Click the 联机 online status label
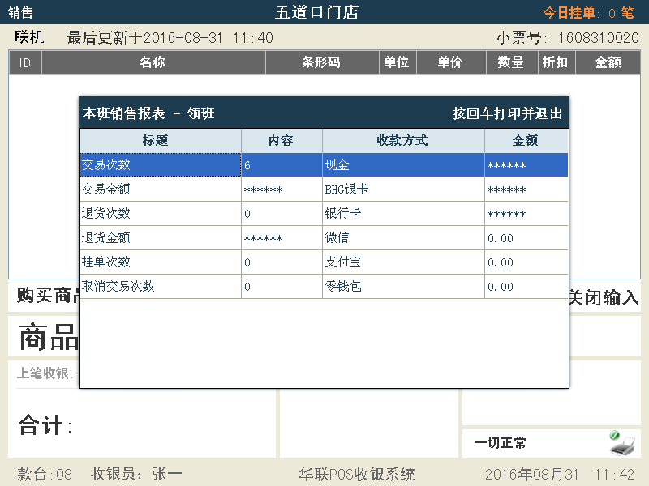The width and height of the screenshot is (649, 486). 29,37
